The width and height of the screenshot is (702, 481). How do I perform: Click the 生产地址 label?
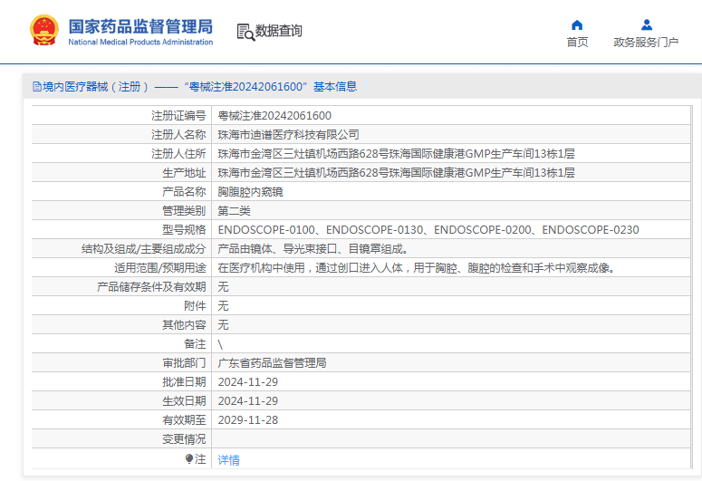click(x=184, y=173)
